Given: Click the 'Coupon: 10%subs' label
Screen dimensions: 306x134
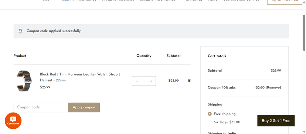Looking at the screenshot, I should coord(222,87).
